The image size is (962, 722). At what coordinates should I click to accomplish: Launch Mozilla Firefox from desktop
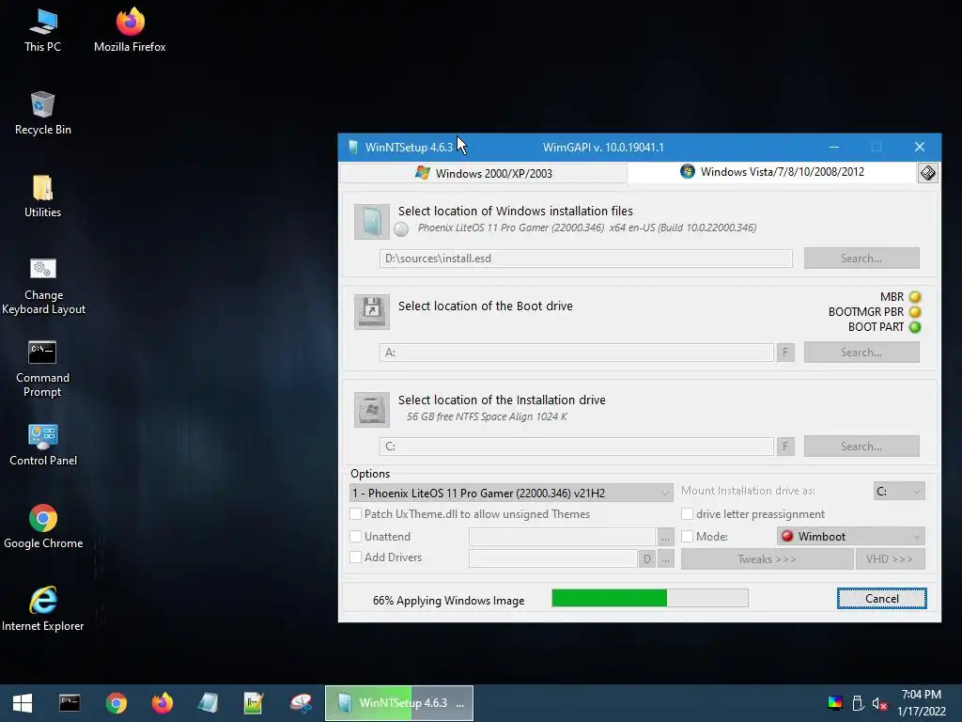tap(130, 31)
